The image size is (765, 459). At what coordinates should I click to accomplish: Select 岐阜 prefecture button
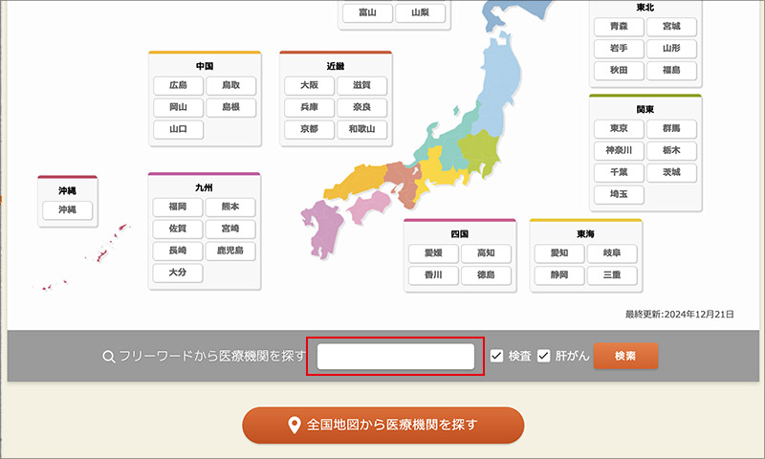click(x=612, y=253)
